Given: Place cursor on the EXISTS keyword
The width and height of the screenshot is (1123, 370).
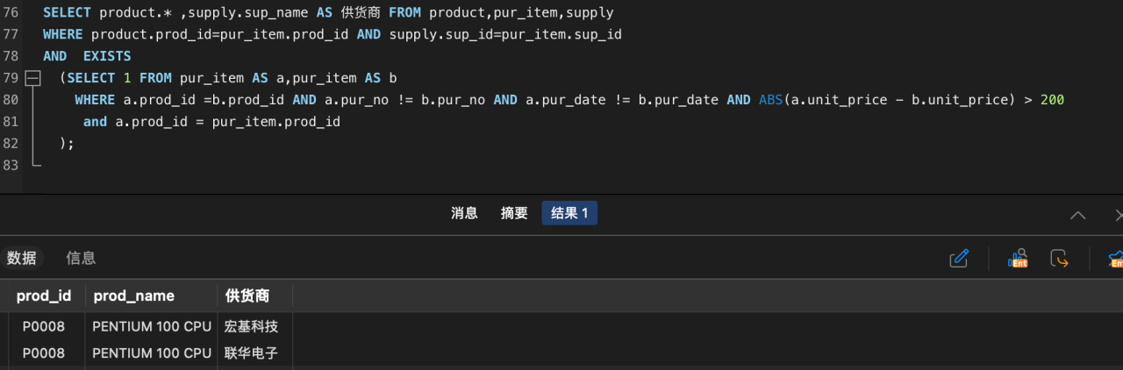Looking at the screenshot, I should pos(107,56).
